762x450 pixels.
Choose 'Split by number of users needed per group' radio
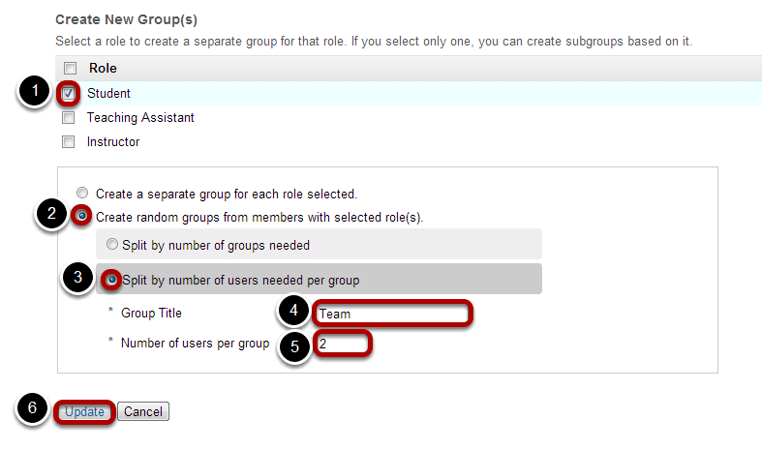pos(111,280)
